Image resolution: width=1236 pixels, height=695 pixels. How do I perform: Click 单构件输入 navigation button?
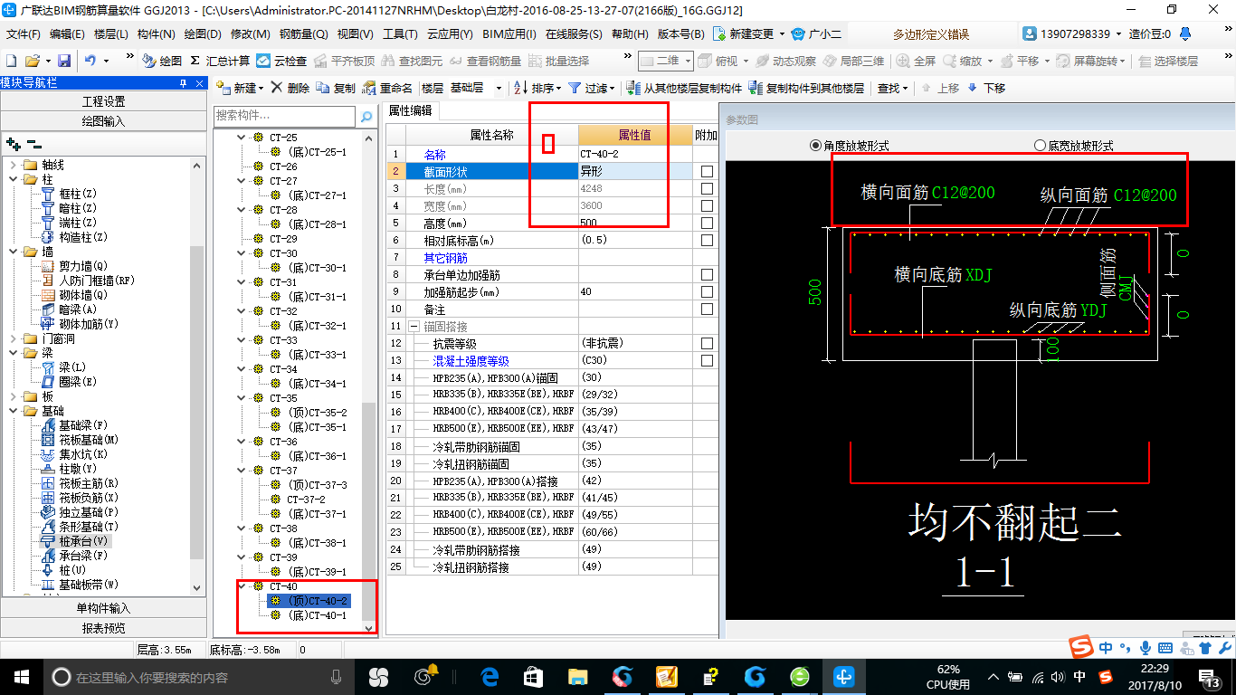(x=103, y=608)
